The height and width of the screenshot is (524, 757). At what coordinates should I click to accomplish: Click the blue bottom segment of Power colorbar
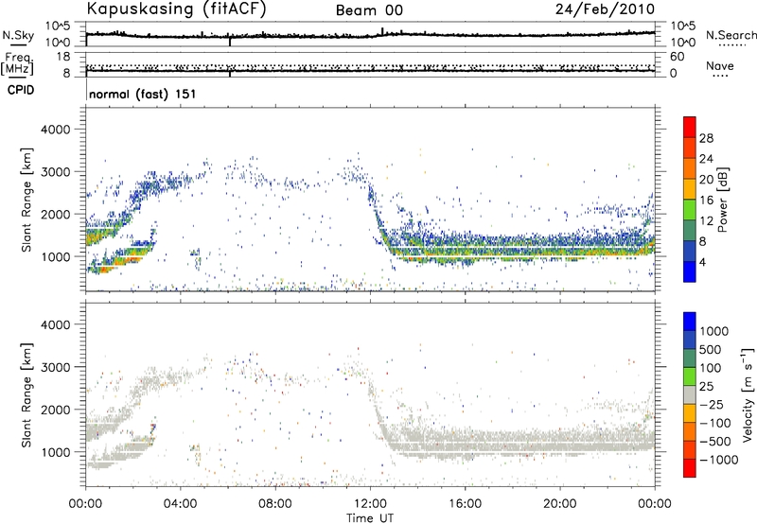pyautogui.click(x=690, y=271)
